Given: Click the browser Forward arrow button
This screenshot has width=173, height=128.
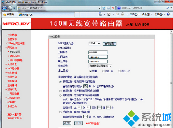Looking at the screenshot, I should point(10,8).
